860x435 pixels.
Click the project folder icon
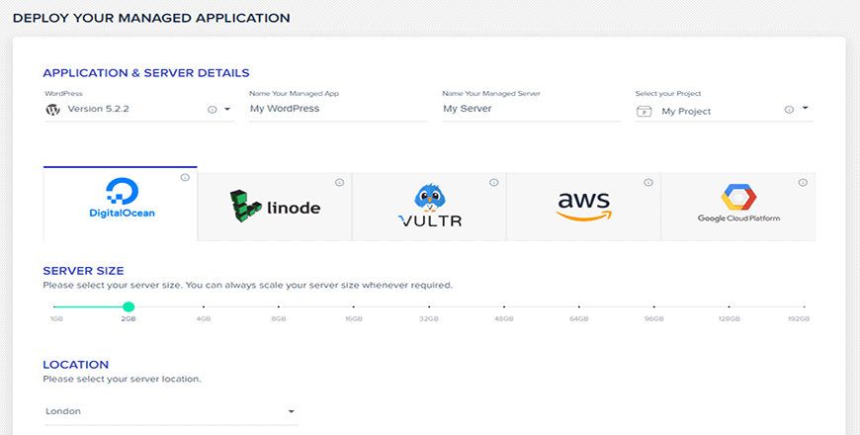tap(644, 112)
